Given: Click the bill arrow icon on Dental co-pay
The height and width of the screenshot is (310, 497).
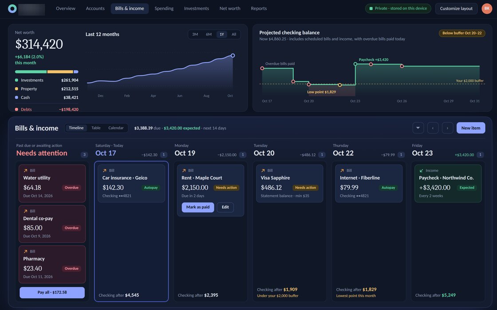Looking at the screenshot, I should [x=25, y=211].
